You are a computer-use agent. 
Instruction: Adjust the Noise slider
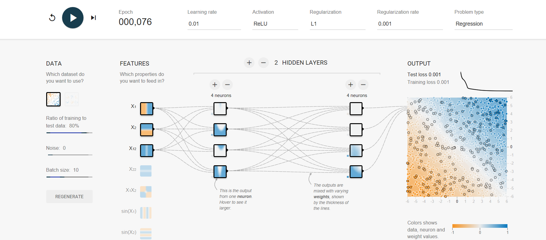point(69,155)
